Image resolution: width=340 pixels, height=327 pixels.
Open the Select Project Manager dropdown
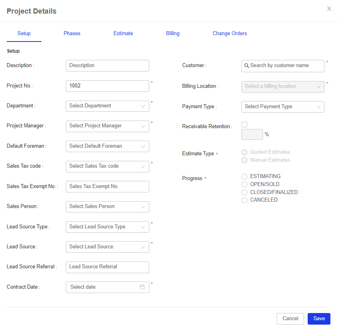click(108, 127)
